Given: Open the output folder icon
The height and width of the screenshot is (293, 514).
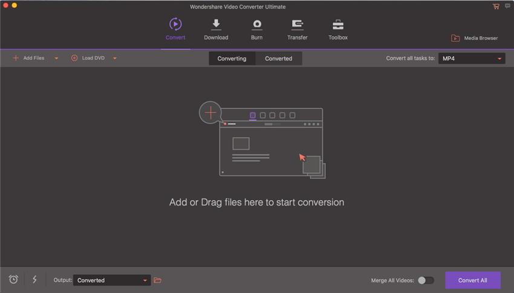Looking at the screenshot, I should click(x=158, y=280).
